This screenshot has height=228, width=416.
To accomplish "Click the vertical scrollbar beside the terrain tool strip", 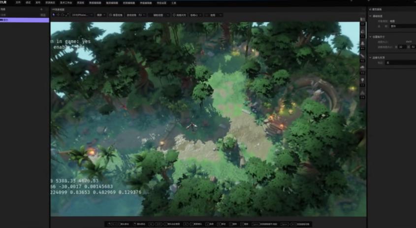I will click(366, 29).
